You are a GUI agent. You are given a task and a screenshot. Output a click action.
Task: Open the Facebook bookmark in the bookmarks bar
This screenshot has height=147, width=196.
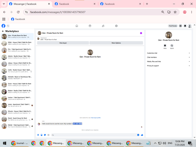pyautogui.click(x=18, y=19)
